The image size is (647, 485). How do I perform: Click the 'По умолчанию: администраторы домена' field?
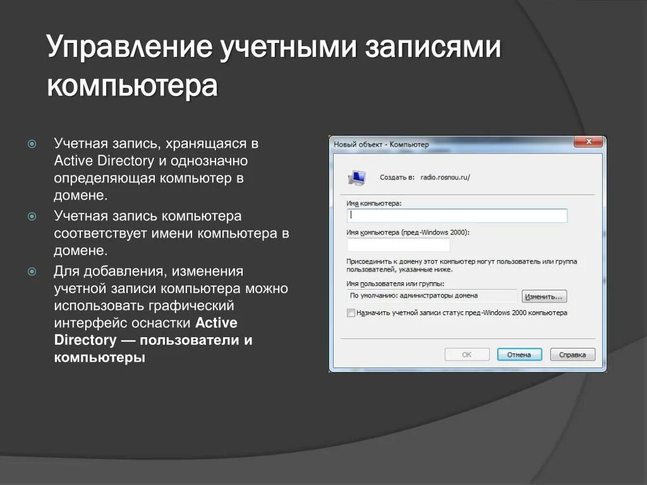(432, 296)
